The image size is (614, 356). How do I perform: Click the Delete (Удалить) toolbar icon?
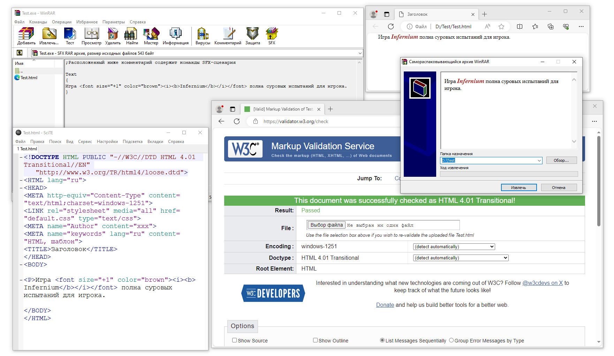point(113,36)
